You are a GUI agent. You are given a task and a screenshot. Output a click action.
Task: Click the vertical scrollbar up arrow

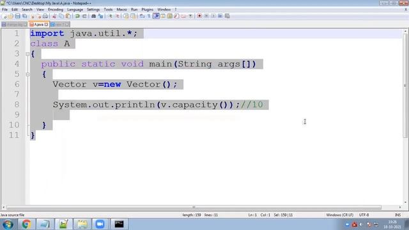pyautogui.click(x=405, y=31)
